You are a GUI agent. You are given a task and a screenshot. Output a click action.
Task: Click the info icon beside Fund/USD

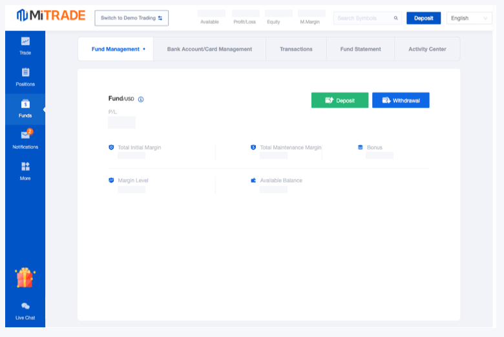(x=141, y=99)
